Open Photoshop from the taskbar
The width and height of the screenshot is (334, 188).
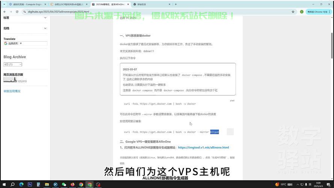(x=30, y=184)
